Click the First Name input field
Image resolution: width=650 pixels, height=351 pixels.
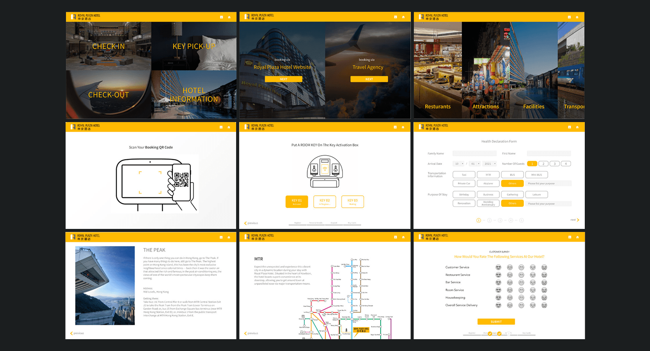(x=549, y=153)
